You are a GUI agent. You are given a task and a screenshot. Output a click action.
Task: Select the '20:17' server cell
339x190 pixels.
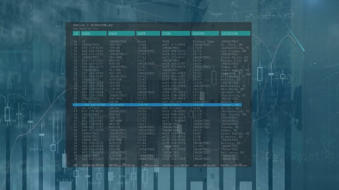click(197, 80)
